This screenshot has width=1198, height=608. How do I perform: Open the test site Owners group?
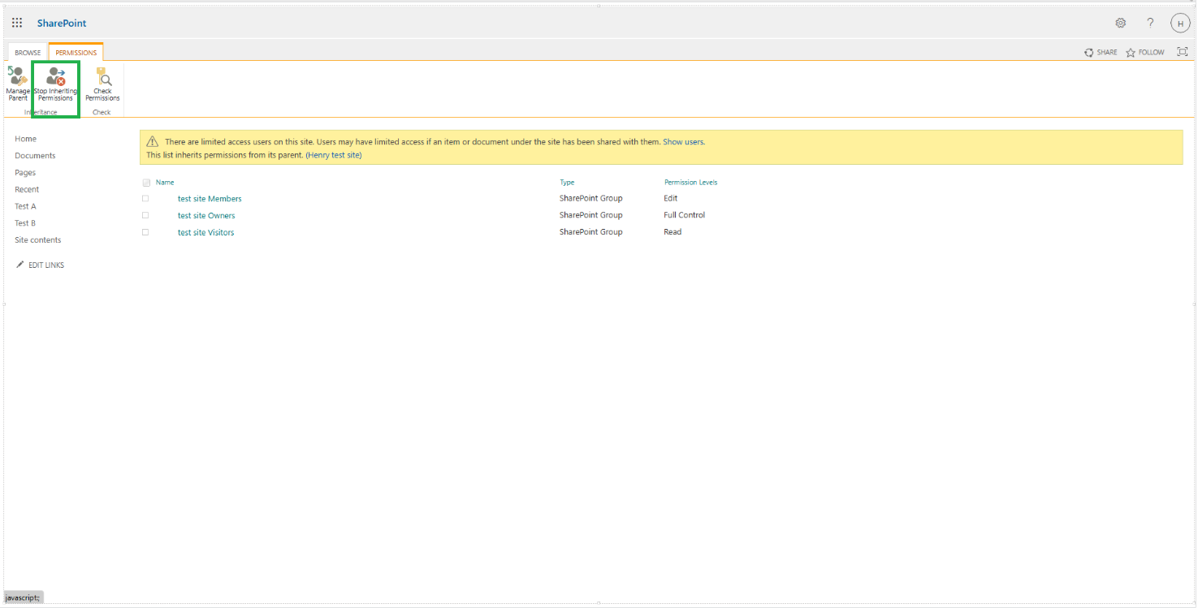pyautogui.click(x=206, y=215)
